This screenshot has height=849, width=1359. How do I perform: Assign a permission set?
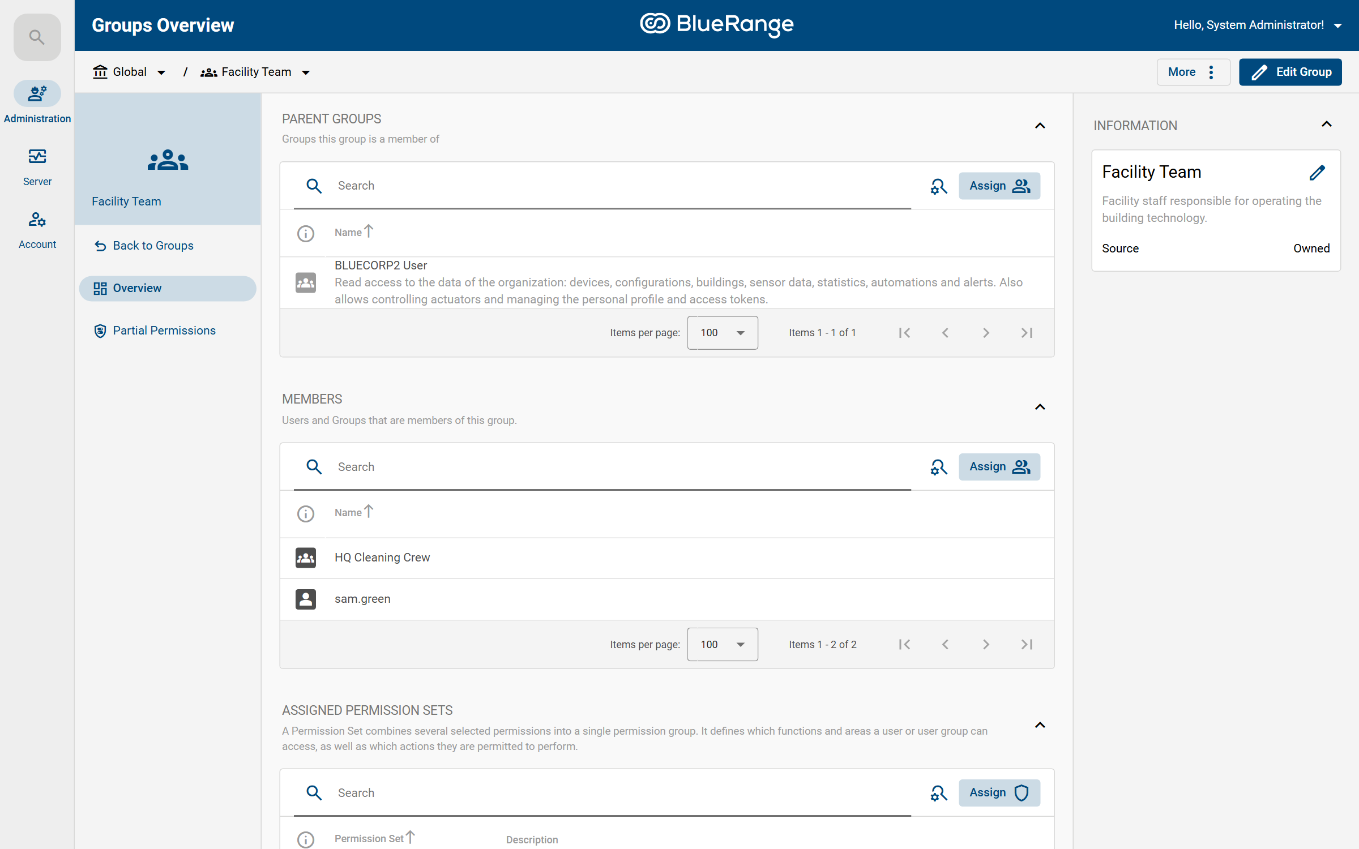click(999, 793)
